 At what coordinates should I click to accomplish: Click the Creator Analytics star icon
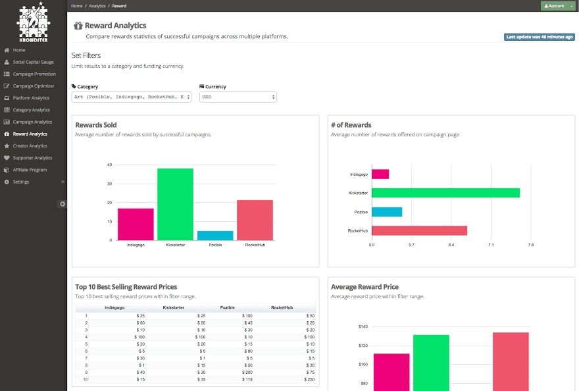pos(7,146)
